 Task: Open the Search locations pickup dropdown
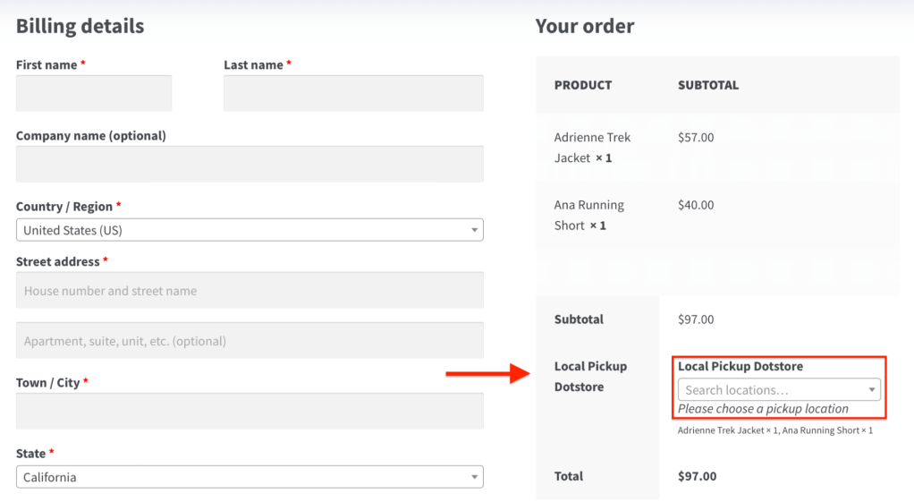(771, 390)
